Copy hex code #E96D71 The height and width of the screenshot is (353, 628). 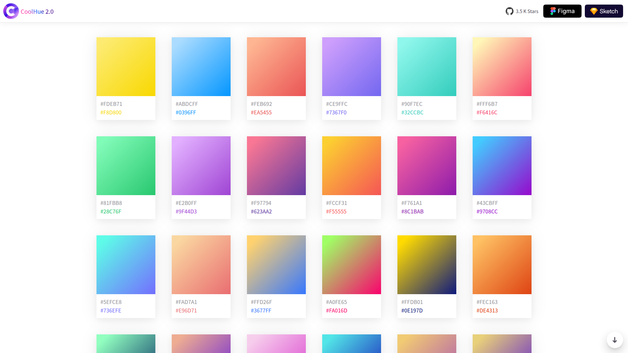point(186,311)
